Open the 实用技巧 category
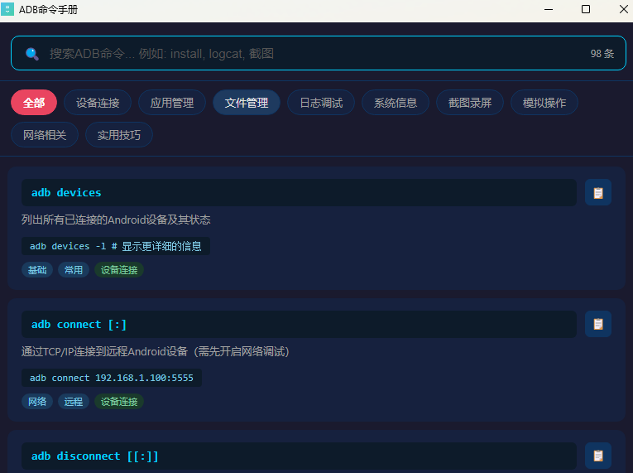This screenshot has width=633, height=473. pos(119,135)
